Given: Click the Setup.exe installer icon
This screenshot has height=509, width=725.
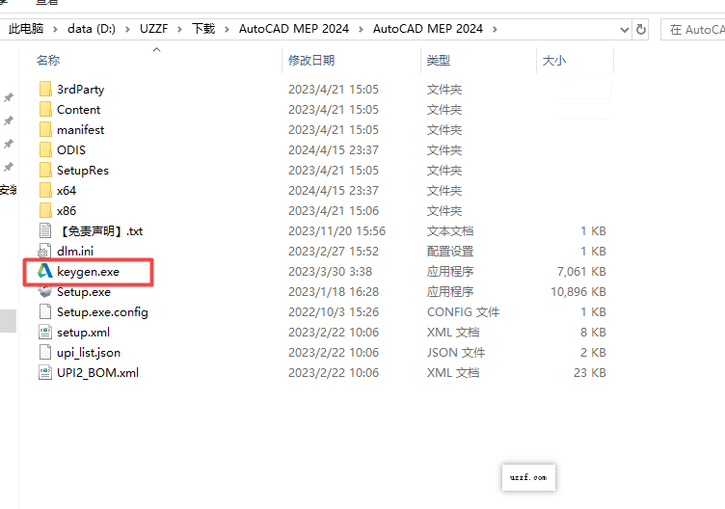Looking at the screenshot, I should click(x=45, y=291).
